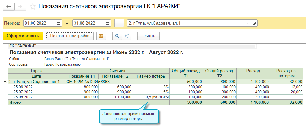306x128 pixels.
Task: Send report by email envelope icon
Action: point(101,36)
